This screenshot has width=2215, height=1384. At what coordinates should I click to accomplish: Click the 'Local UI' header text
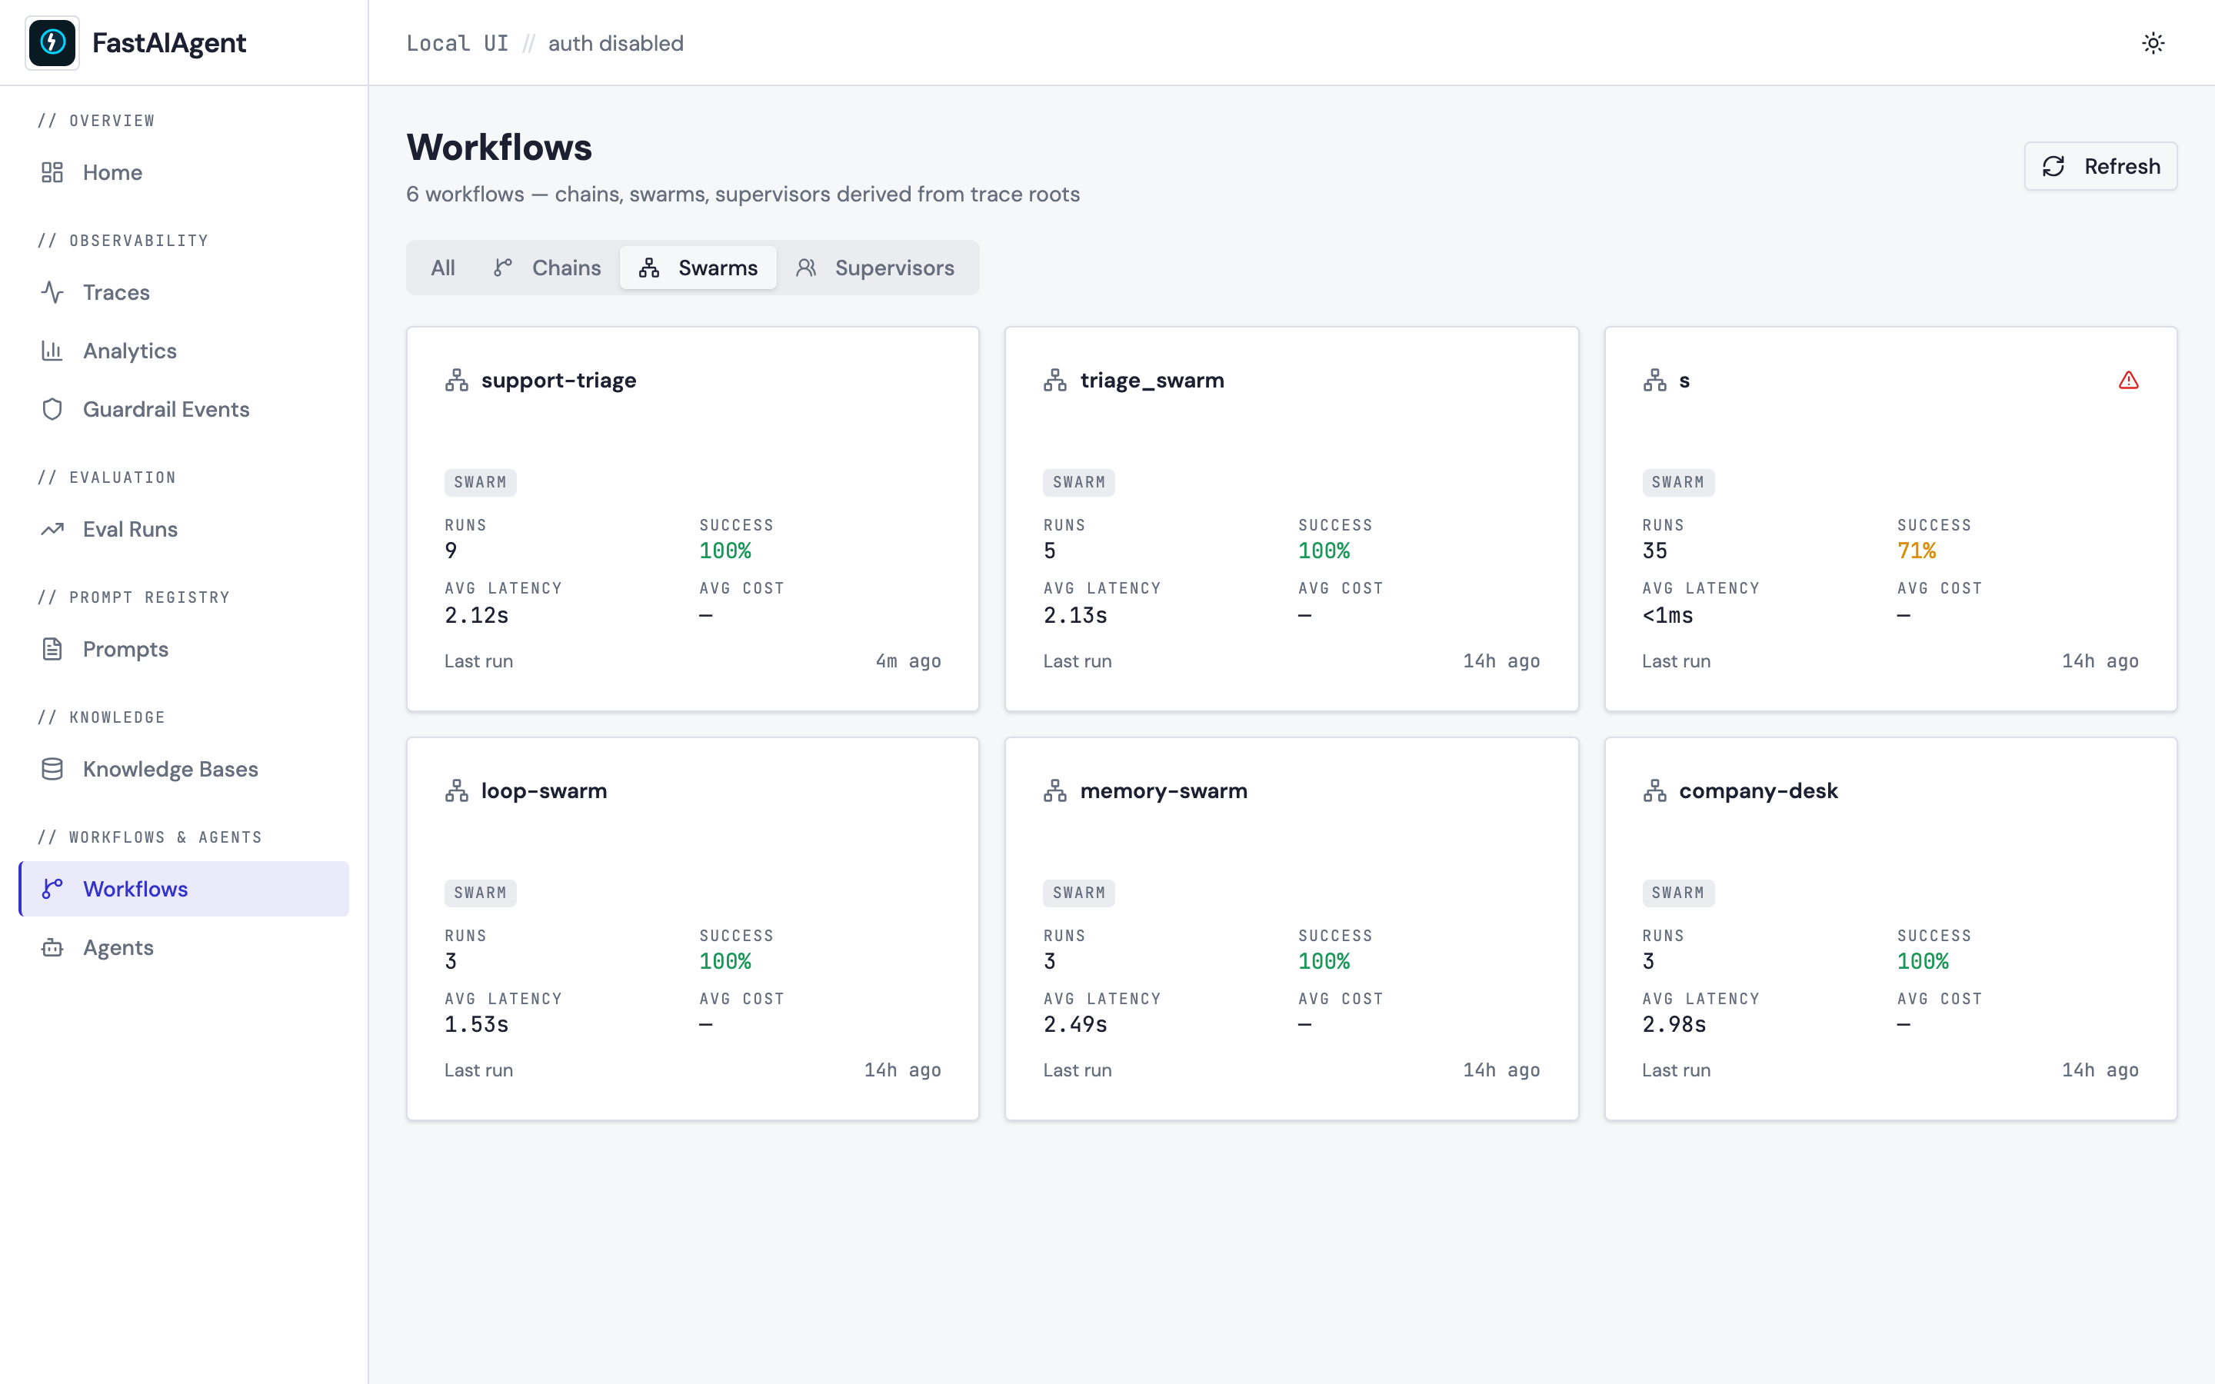tap(457, 43)
